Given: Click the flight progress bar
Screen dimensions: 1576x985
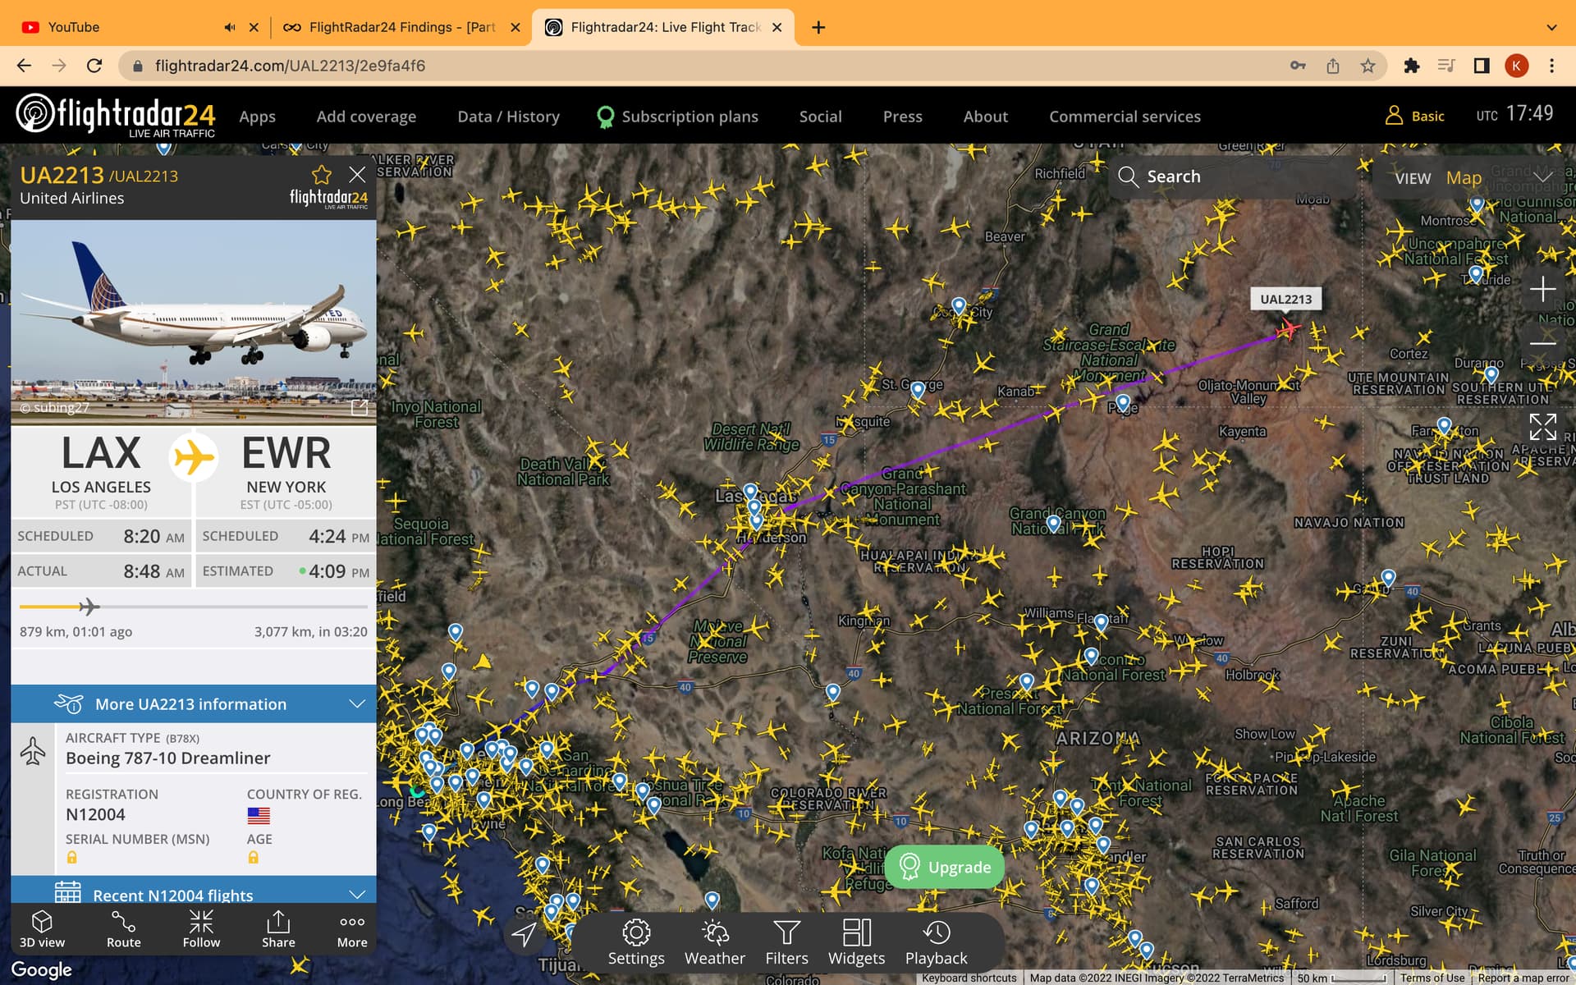Looking at the screenshot, I should [x=194, y=607].
